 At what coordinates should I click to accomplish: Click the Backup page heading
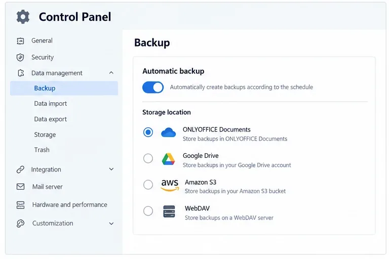[152, 42]
